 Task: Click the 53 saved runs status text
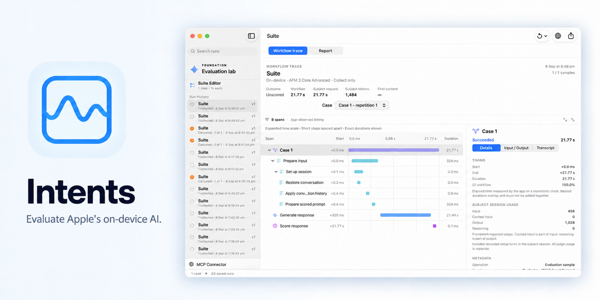222,273
